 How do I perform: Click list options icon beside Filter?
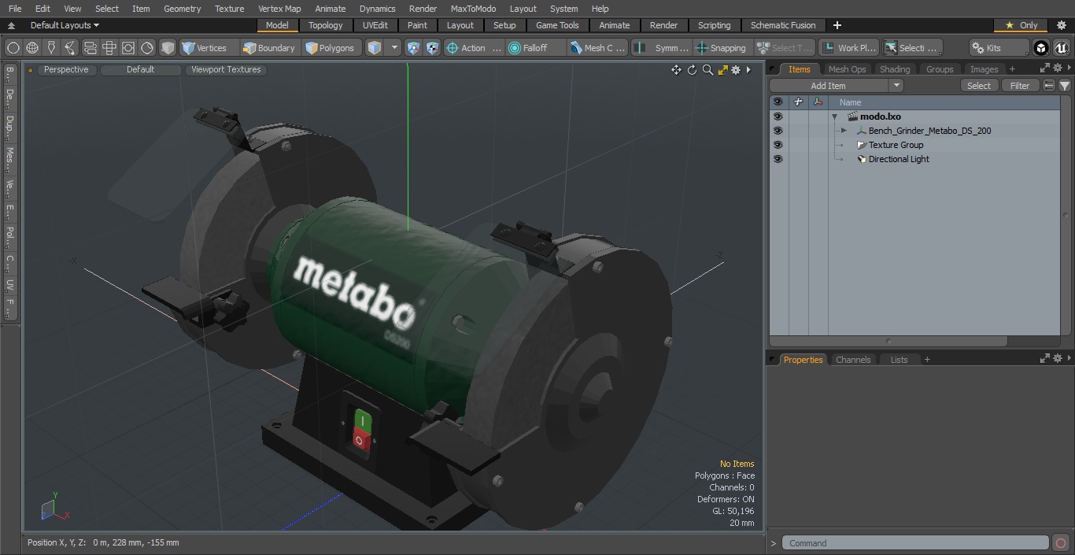(1049, 86)
